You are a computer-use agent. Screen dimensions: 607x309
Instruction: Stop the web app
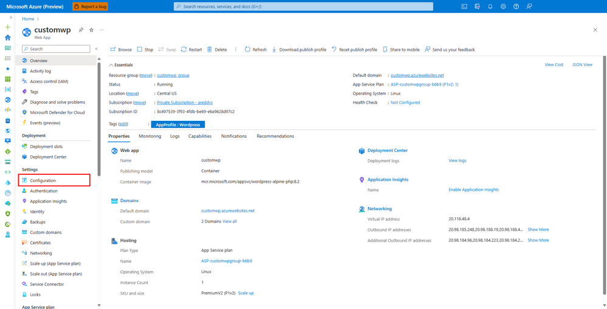tap(145, 50)
